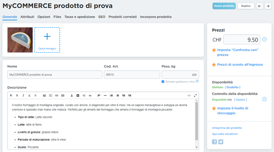Image resolution: width=274 pixels, height=152 pixels.
Task: Toggle italic formatting in description editor
Action: (23, 96)
